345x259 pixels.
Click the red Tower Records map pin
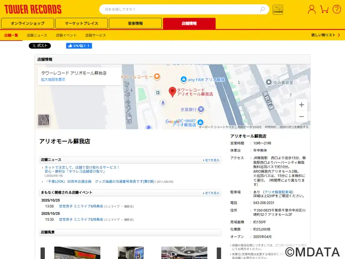(172, 92)
